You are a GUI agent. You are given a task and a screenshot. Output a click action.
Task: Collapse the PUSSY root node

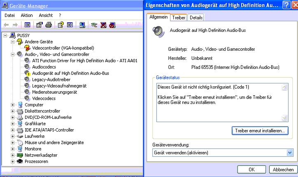(5, 35)
